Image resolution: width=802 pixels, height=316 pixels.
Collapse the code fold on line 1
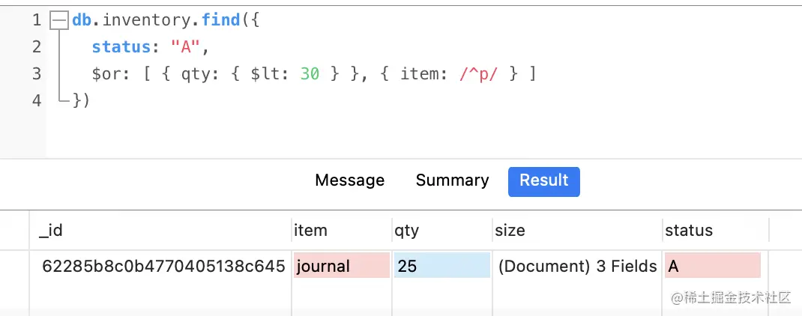tap(59, 21)
